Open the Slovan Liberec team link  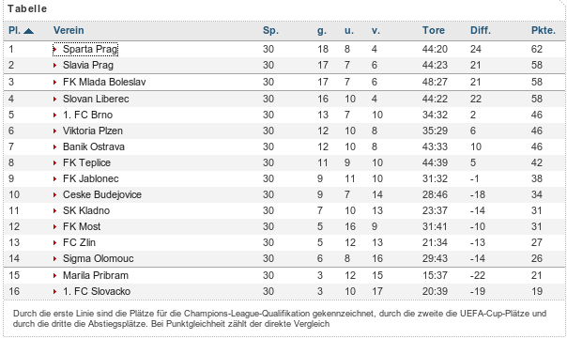coord(96,99)
